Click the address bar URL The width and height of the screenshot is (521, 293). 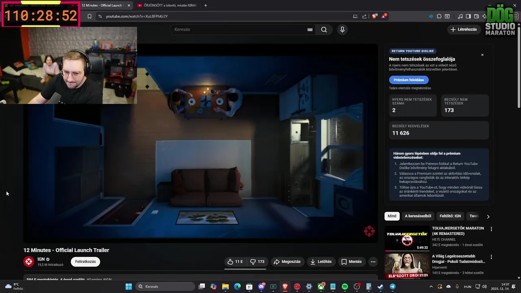(137, 16)
